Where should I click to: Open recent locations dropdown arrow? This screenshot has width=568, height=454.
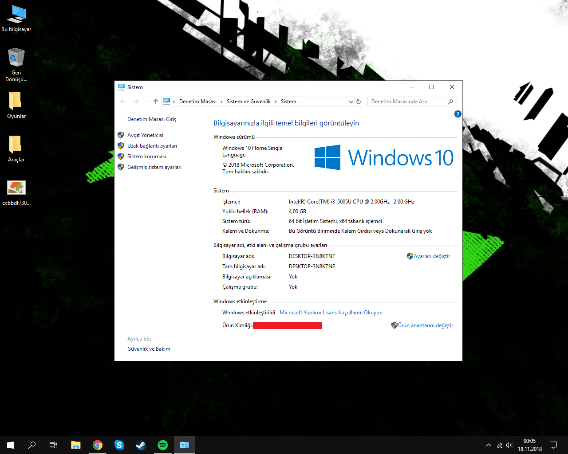pos(146,102)
